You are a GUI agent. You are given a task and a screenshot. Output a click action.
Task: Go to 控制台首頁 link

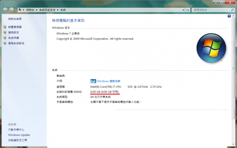tap(15, 19)
